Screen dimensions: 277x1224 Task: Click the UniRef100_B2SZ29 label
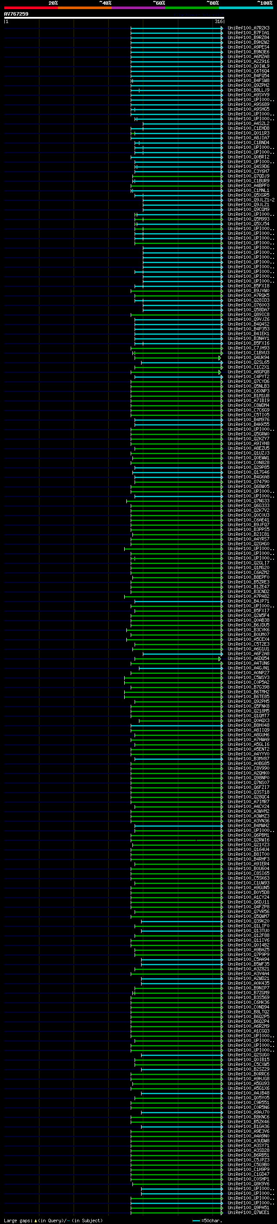(248, 1069)
